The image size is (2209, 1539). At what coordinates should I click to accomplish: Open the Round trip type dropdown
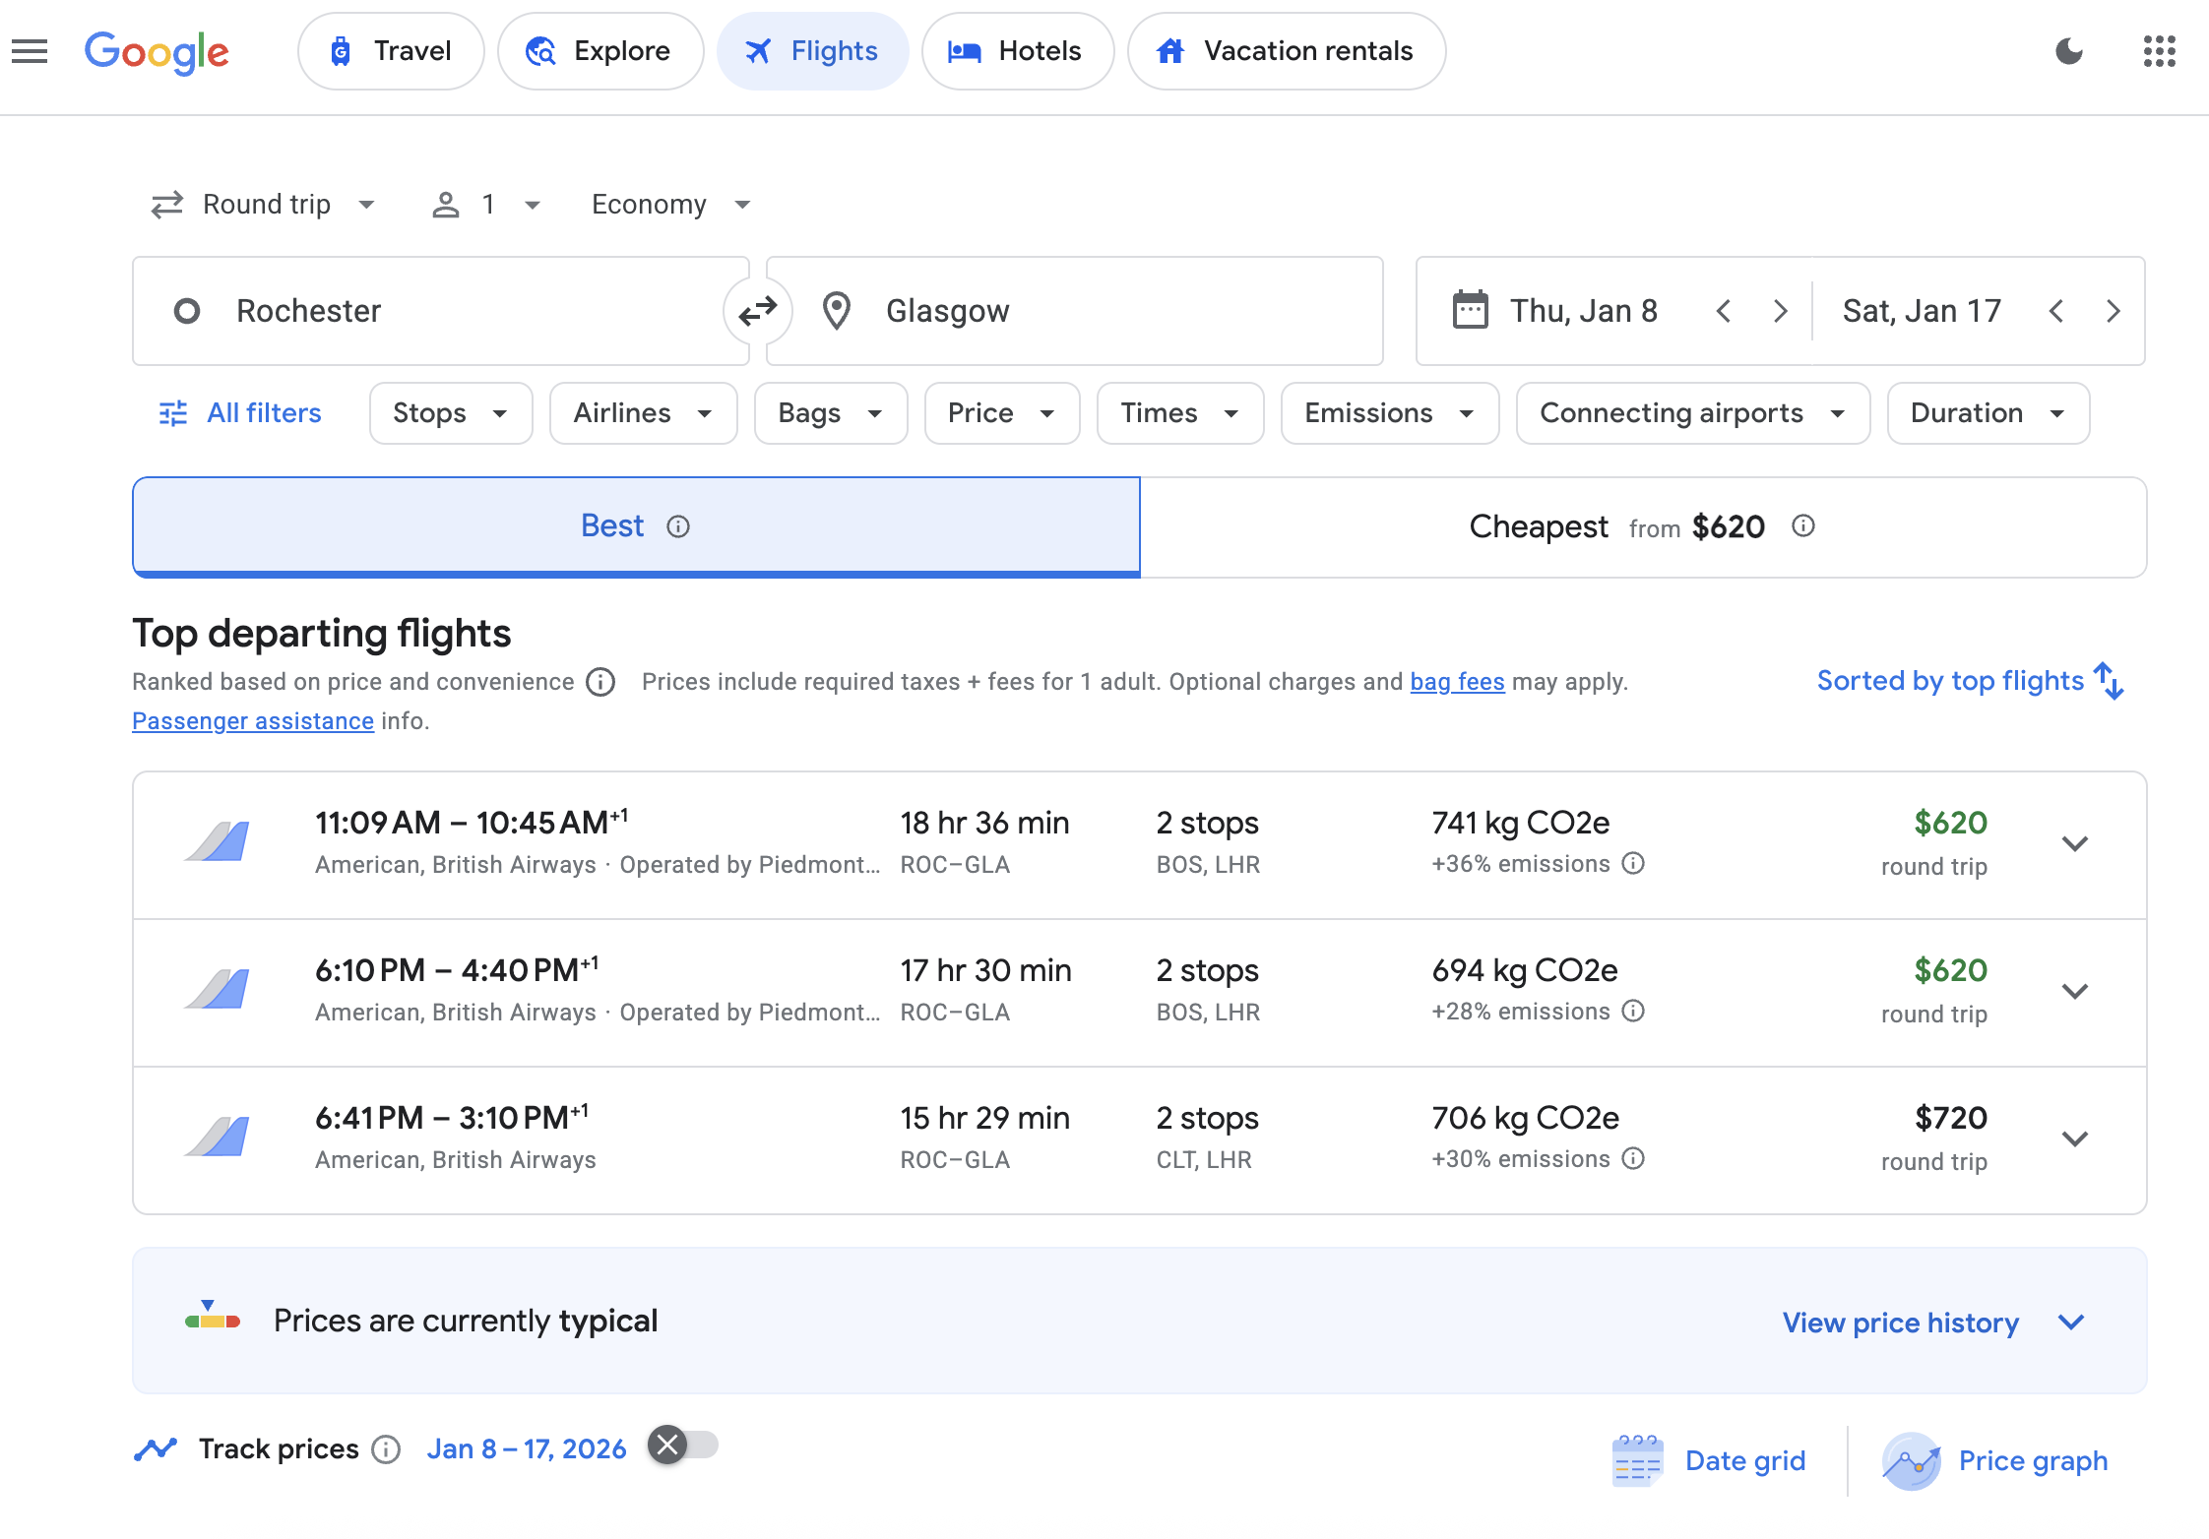pyautogui.click(x=264, y=205)
